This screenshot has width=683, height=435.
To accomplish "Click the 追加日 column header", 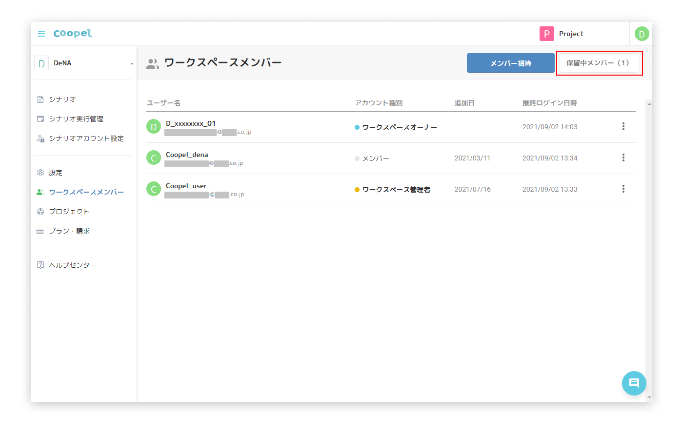I will tap(464, 103).
